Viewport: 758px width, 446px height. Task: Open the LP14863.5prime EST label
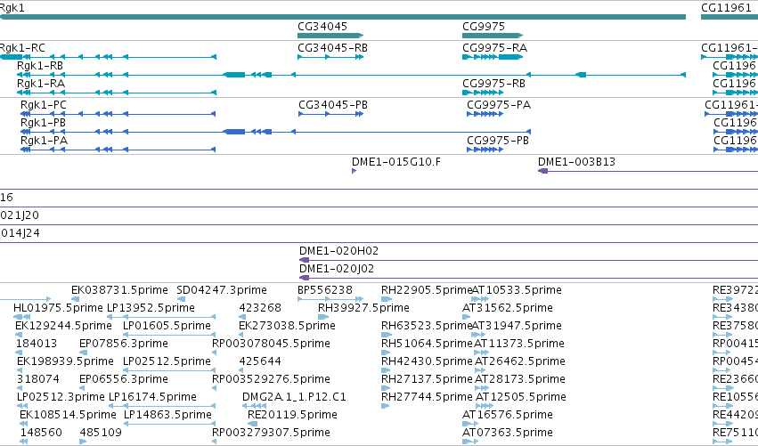(167, 415)
